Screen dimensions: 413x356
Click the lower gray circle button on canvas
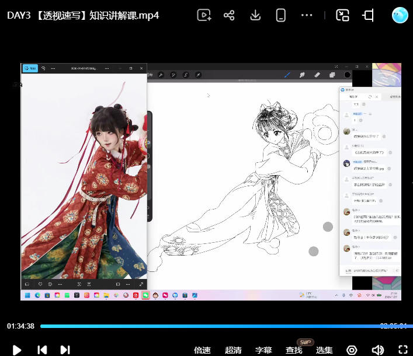(x=314, y=252)
